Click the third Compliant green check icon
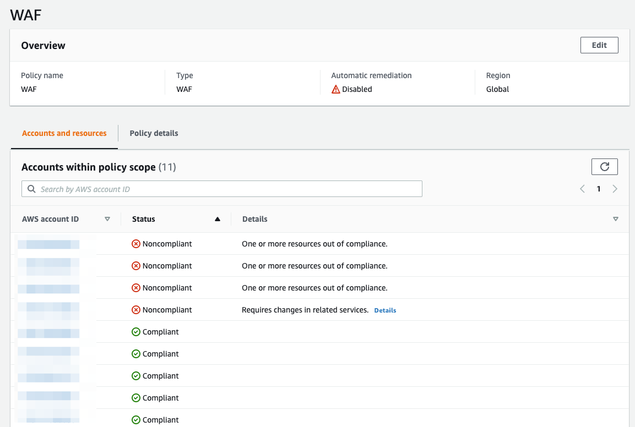The height and width of the screenshot is (427, 635). 136,376
